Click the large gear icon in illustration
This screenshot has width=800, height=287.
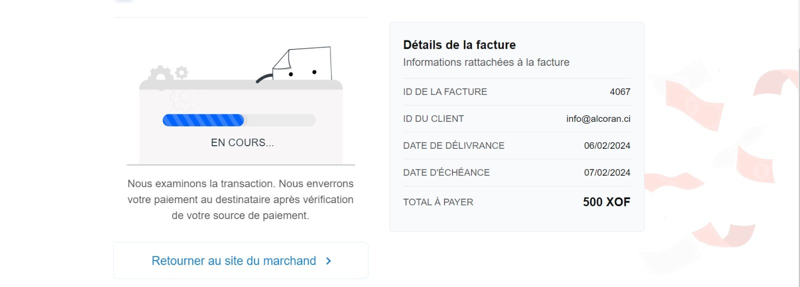(x=160, y=76)
